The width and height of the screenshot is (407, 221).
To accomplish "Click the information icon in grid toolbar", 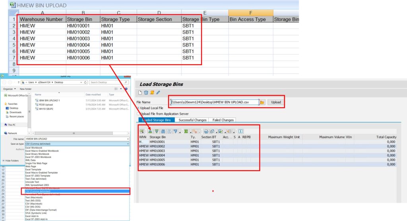I will click(x=240, y=131).
